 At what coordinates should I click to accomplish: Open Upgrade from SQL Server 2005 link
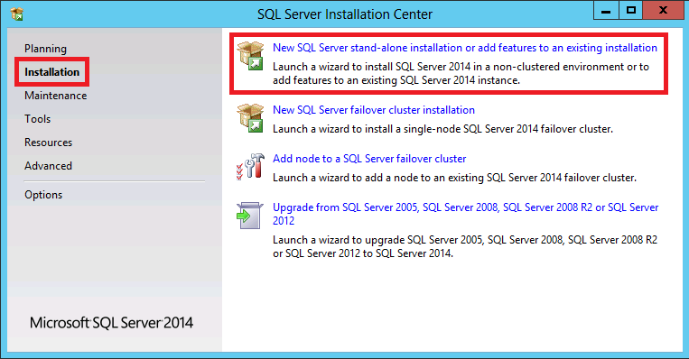pyautogui.click(x=465, y=214)
